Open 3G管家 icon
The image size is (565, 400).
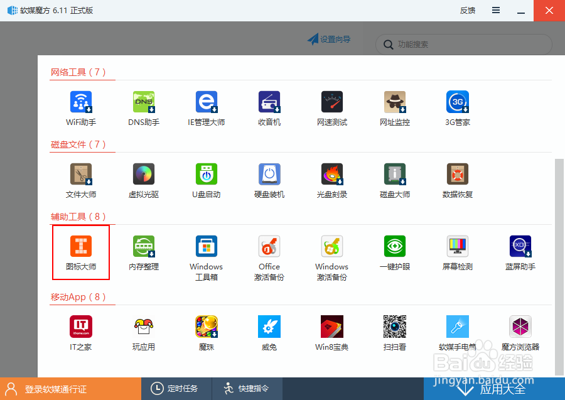tap(458, 102)
